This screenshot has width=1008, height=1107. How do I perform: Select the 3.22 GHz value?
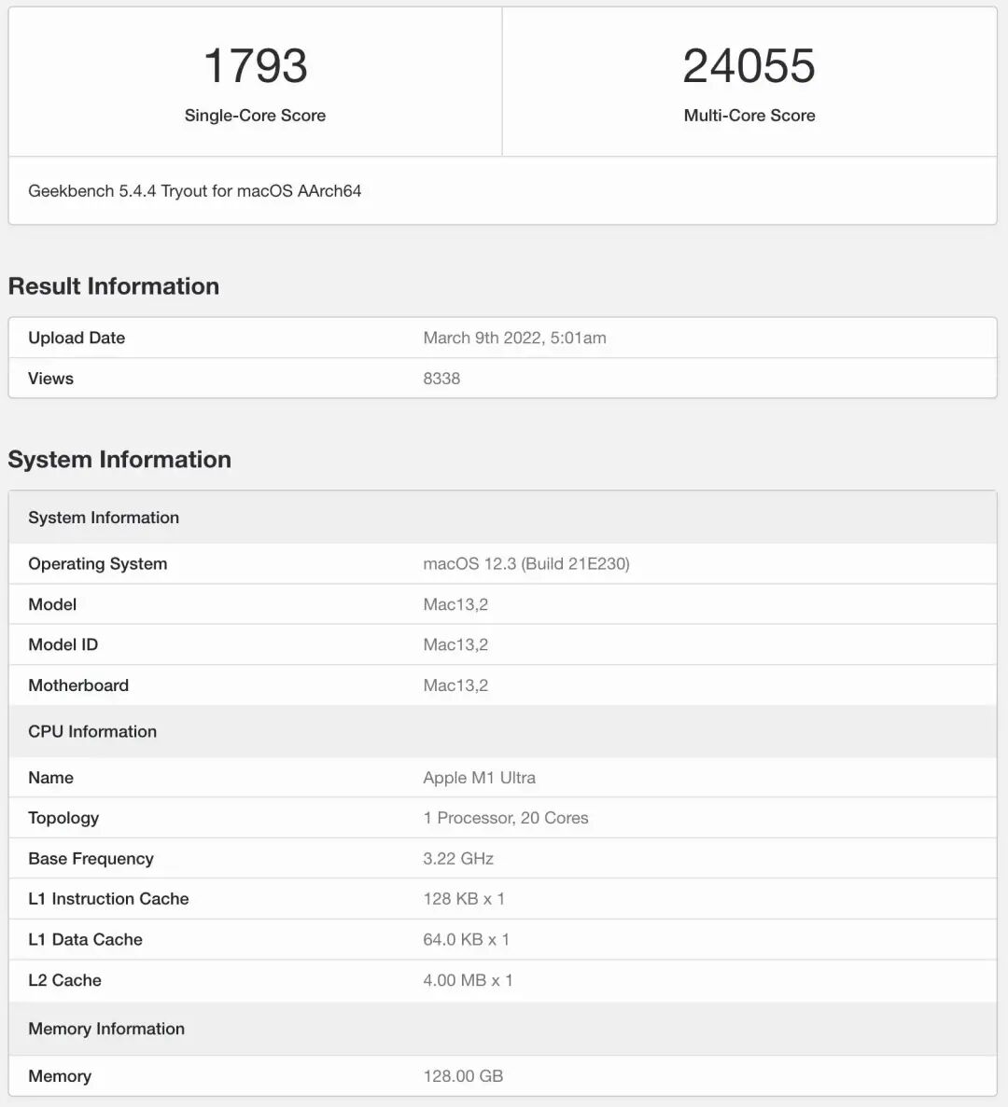458,859
